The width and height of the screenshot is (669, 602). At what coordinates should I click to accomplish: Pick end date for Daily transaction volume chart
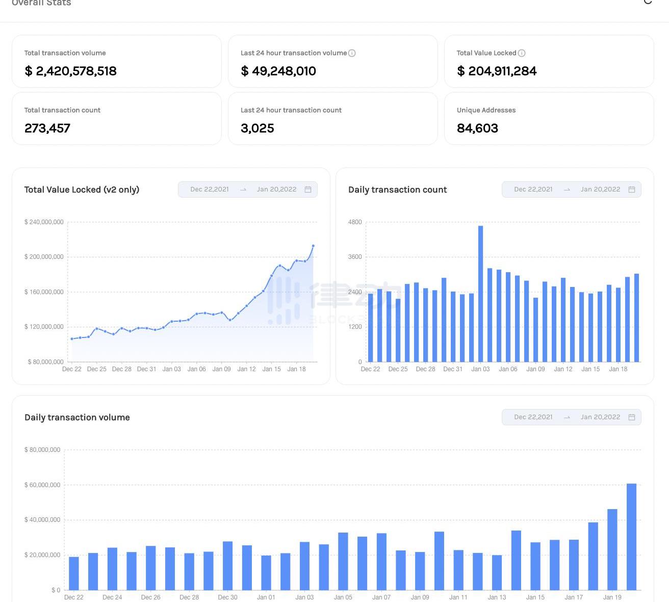pos(600,417)
